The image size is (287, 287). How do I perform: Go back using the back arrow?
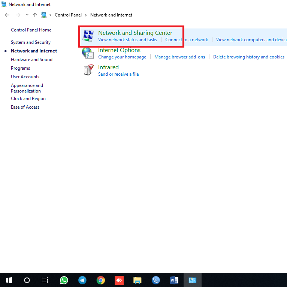coord(7,15)
